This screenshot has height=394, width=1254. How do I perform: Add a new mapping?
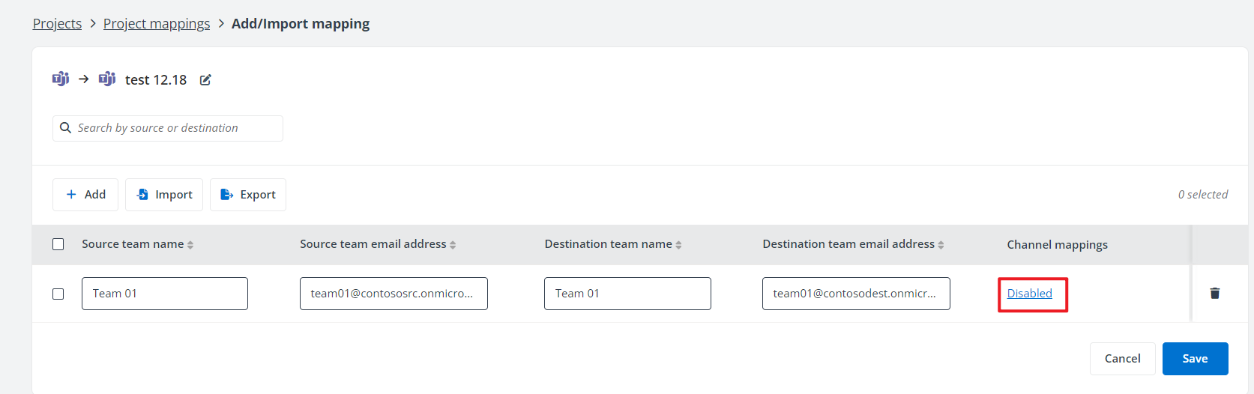click(x=85, y=195)
